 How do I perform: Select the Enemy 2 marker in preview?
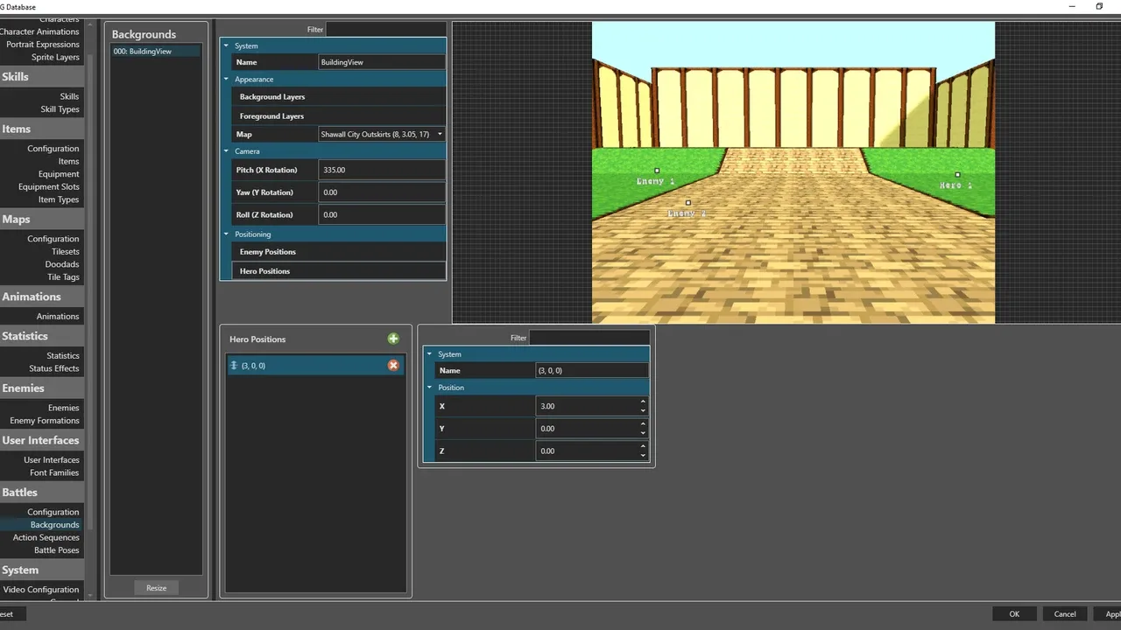(687, 203)
